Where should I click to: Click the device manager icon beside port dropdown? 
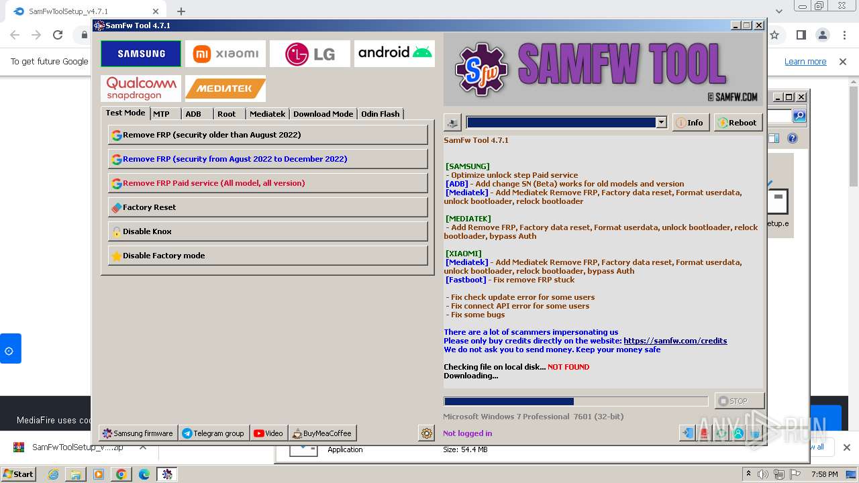click(452, 123)
